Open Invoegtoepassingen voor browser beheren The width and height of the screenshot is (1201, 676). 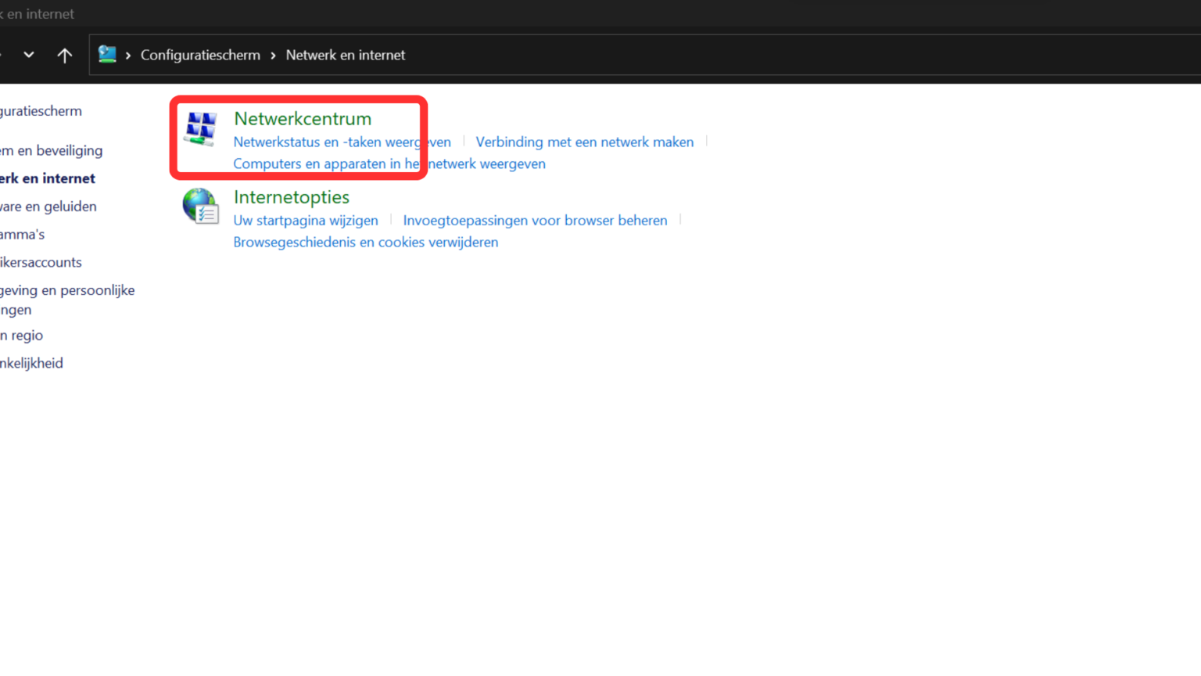pyautogui.click(x=535, y=220)
